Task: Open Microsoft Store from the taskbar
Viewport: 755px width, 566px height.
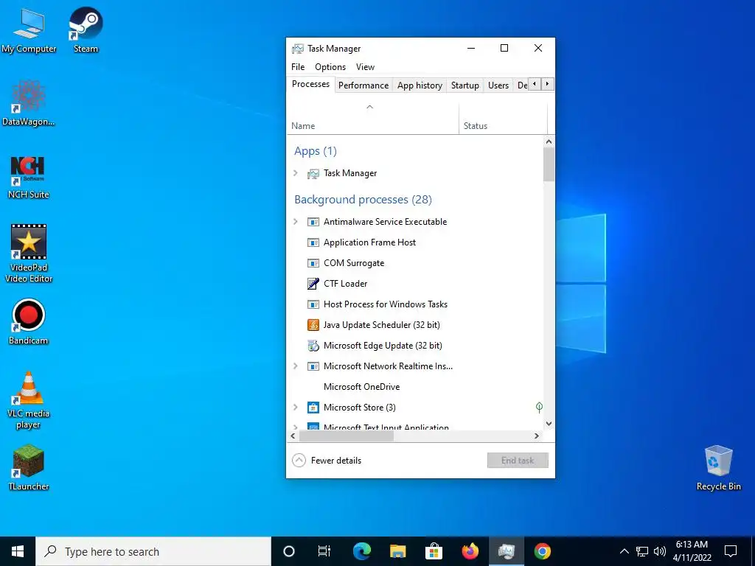Action: (434, 551)
